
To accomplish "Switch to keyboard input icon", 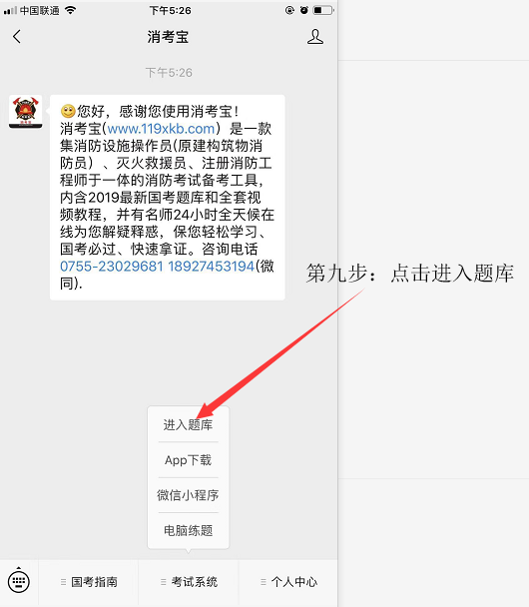I will point(19,581).
